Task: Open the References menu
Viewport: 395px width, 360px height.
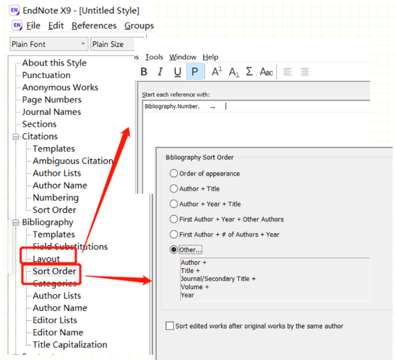Action: coord(94,25)
